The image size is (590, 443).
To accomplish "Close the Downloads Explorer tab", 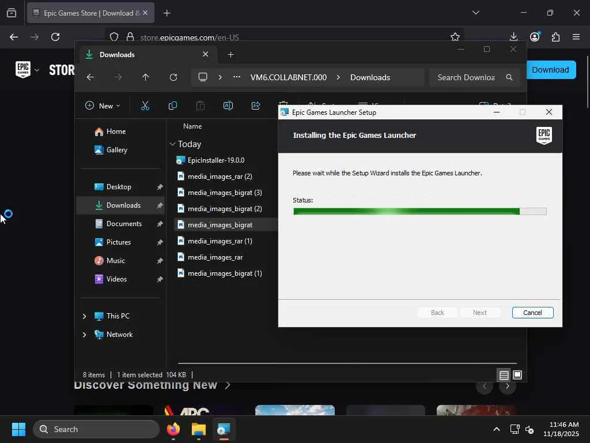I will click(x=206, y=54).
